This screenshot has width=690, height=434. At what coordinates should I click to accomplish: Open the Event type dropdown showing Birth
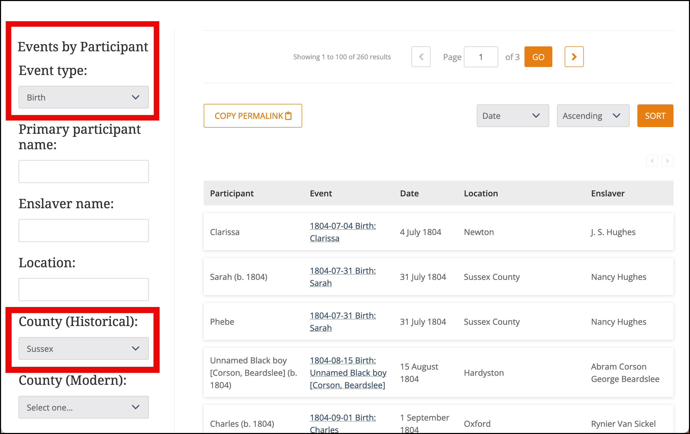(83, 97)
